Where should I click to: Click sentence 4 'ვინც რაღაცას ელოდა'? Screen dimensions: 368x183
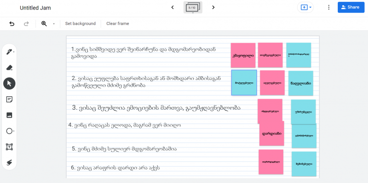(103, 126)
